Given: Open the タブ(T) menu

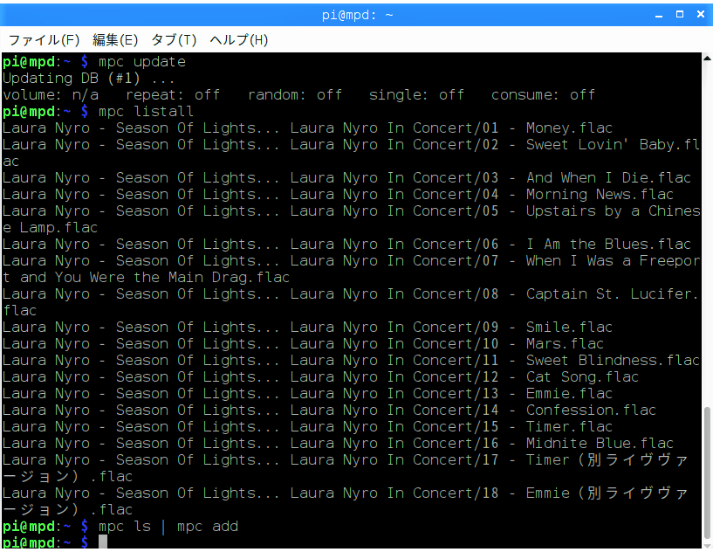Looking at the screenshot, I should 174,40.
